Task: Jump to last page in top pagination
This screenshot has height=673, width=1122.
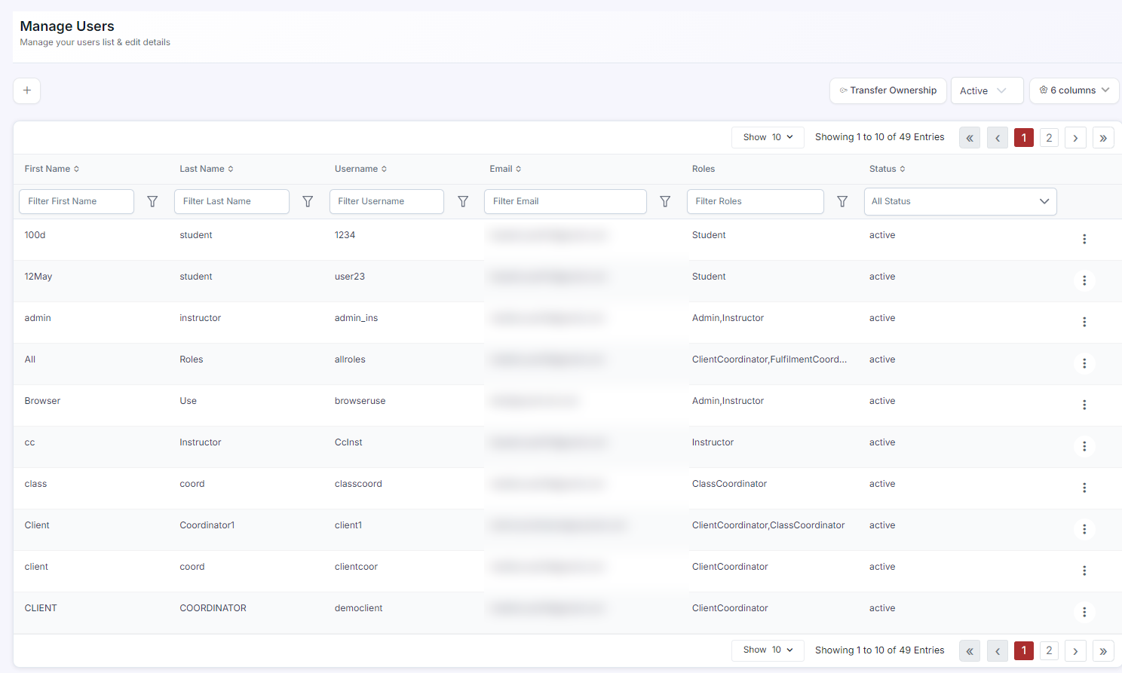Action: [x=1103, y=138]
